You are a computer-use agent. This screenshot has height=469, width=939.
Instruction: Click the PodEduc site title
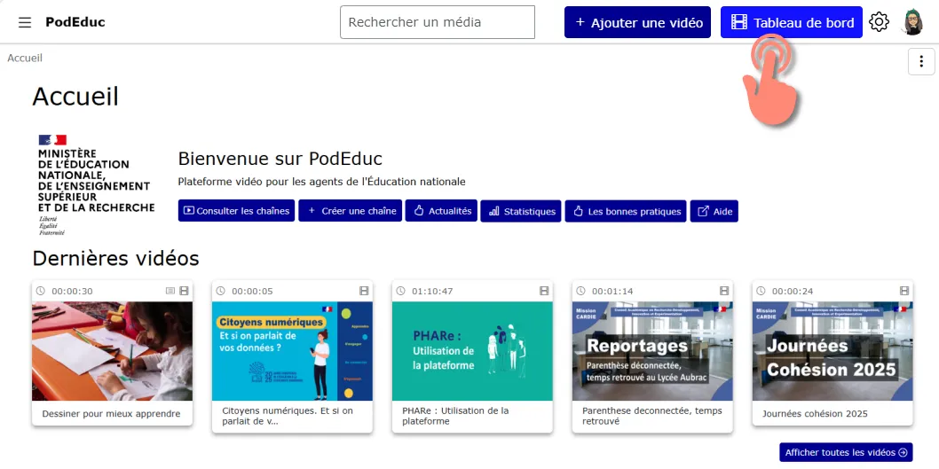click(x=75, y=23)
